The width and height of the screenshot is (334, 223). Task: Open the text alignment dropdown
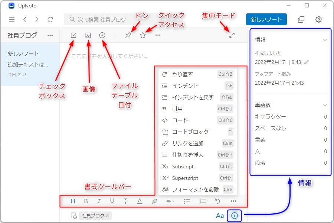coord(170,201)
